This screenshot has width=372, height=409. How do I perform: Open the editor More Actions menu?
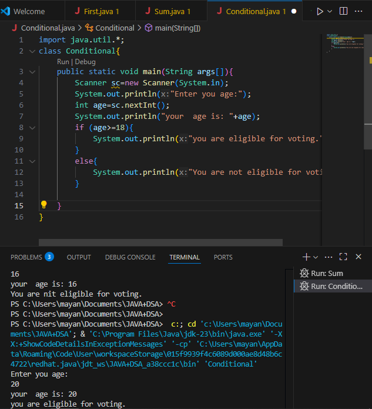coord(358,11)
